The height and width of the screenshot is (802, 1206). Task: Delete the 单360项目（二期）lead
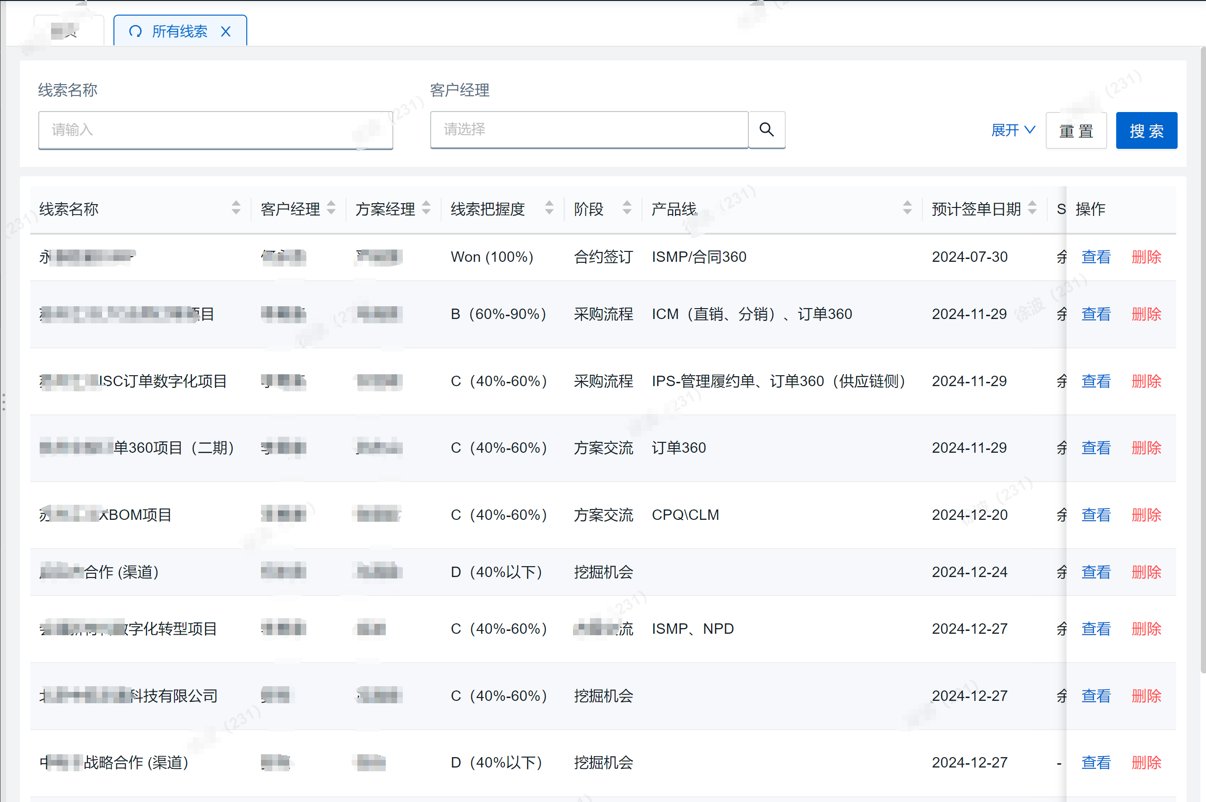(1146, 448)
